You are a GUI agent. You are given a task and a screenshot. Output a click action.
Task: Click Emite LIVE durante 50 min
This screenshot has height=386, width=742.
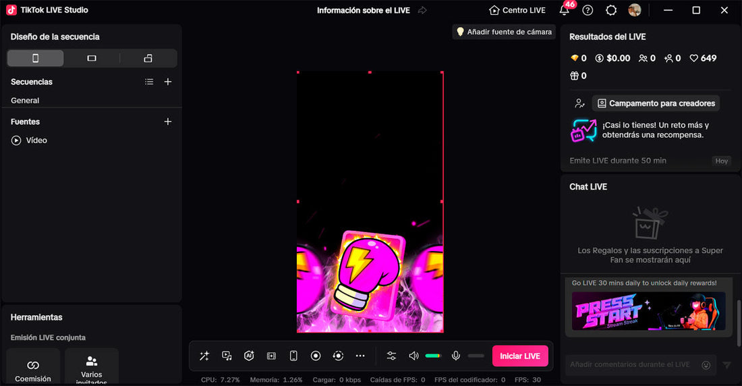point(618,161)
